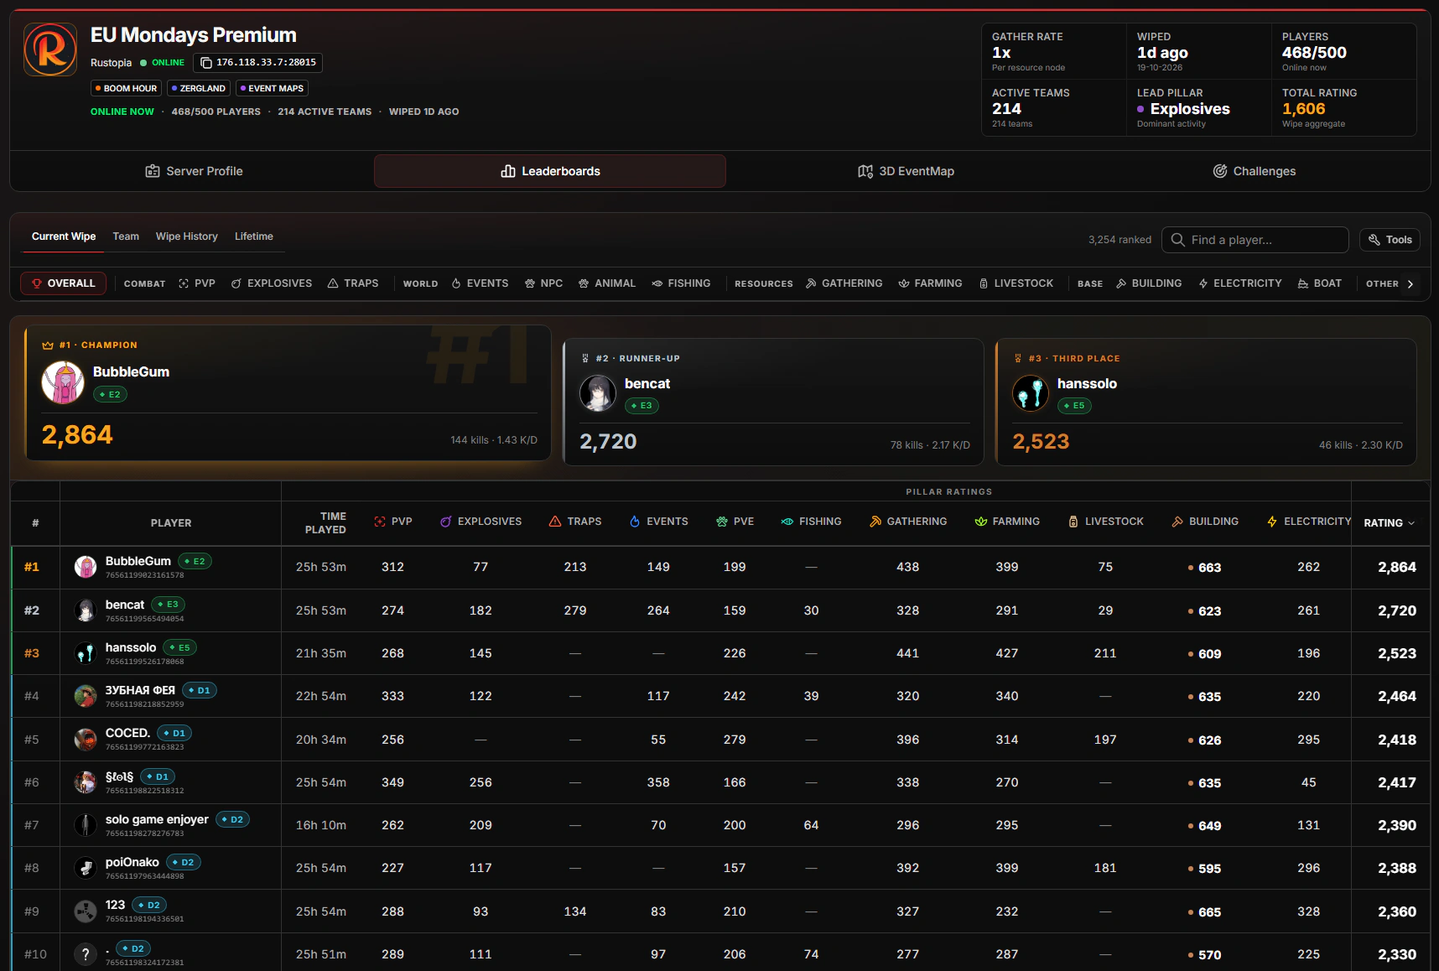This screenshot has height=971, width=1439.
Task: Select the Leaderboards tab
Action: (550, 171)
